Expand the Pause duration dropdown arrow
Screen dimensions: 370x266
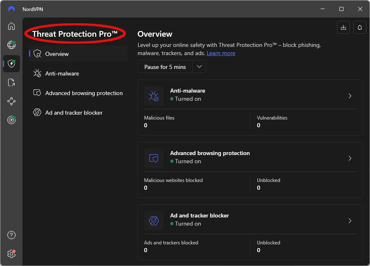(199, 67)
